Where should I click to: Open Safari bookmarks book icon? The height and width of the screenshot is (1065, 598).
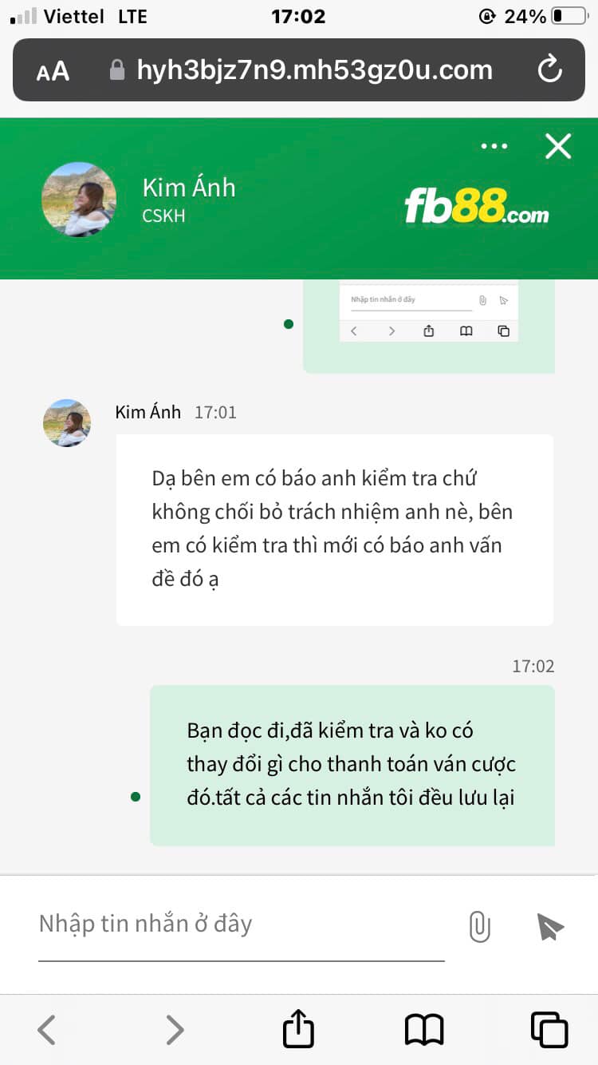(x=424, y=1029)
